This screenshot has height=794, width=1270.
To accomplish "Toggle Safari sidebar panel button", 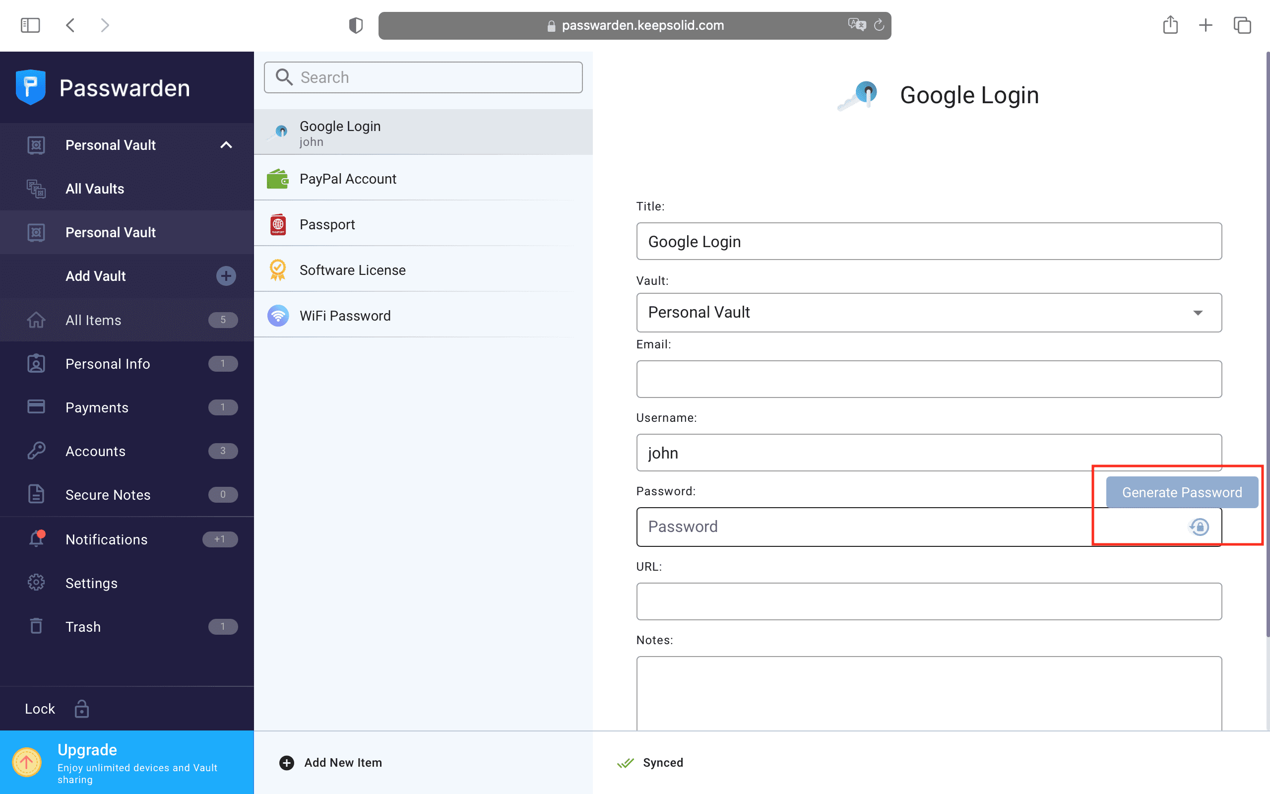I will [x=30, y=25].
